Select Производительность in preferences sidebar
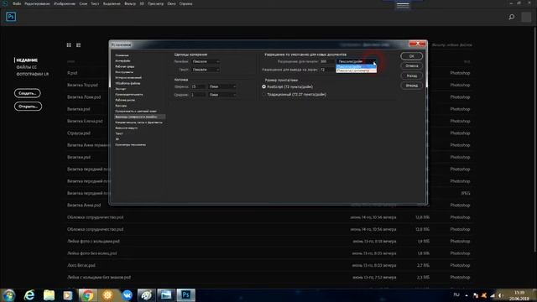537x302 pixels. point(128,94)
